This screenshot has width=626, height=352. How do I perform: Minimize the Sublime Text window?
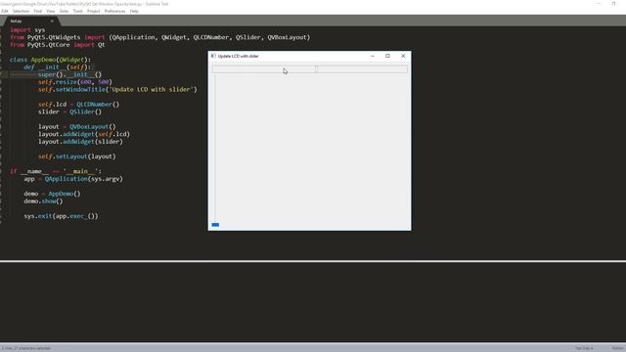(x=598, y=4)
